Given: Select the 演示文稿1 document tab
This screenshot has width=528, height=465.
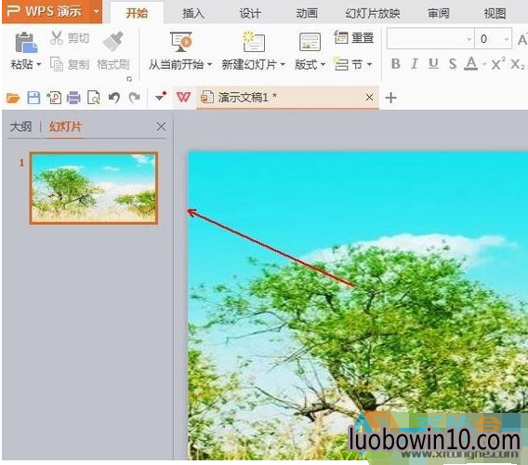Looking at the screenshot, I should point(287,98).
